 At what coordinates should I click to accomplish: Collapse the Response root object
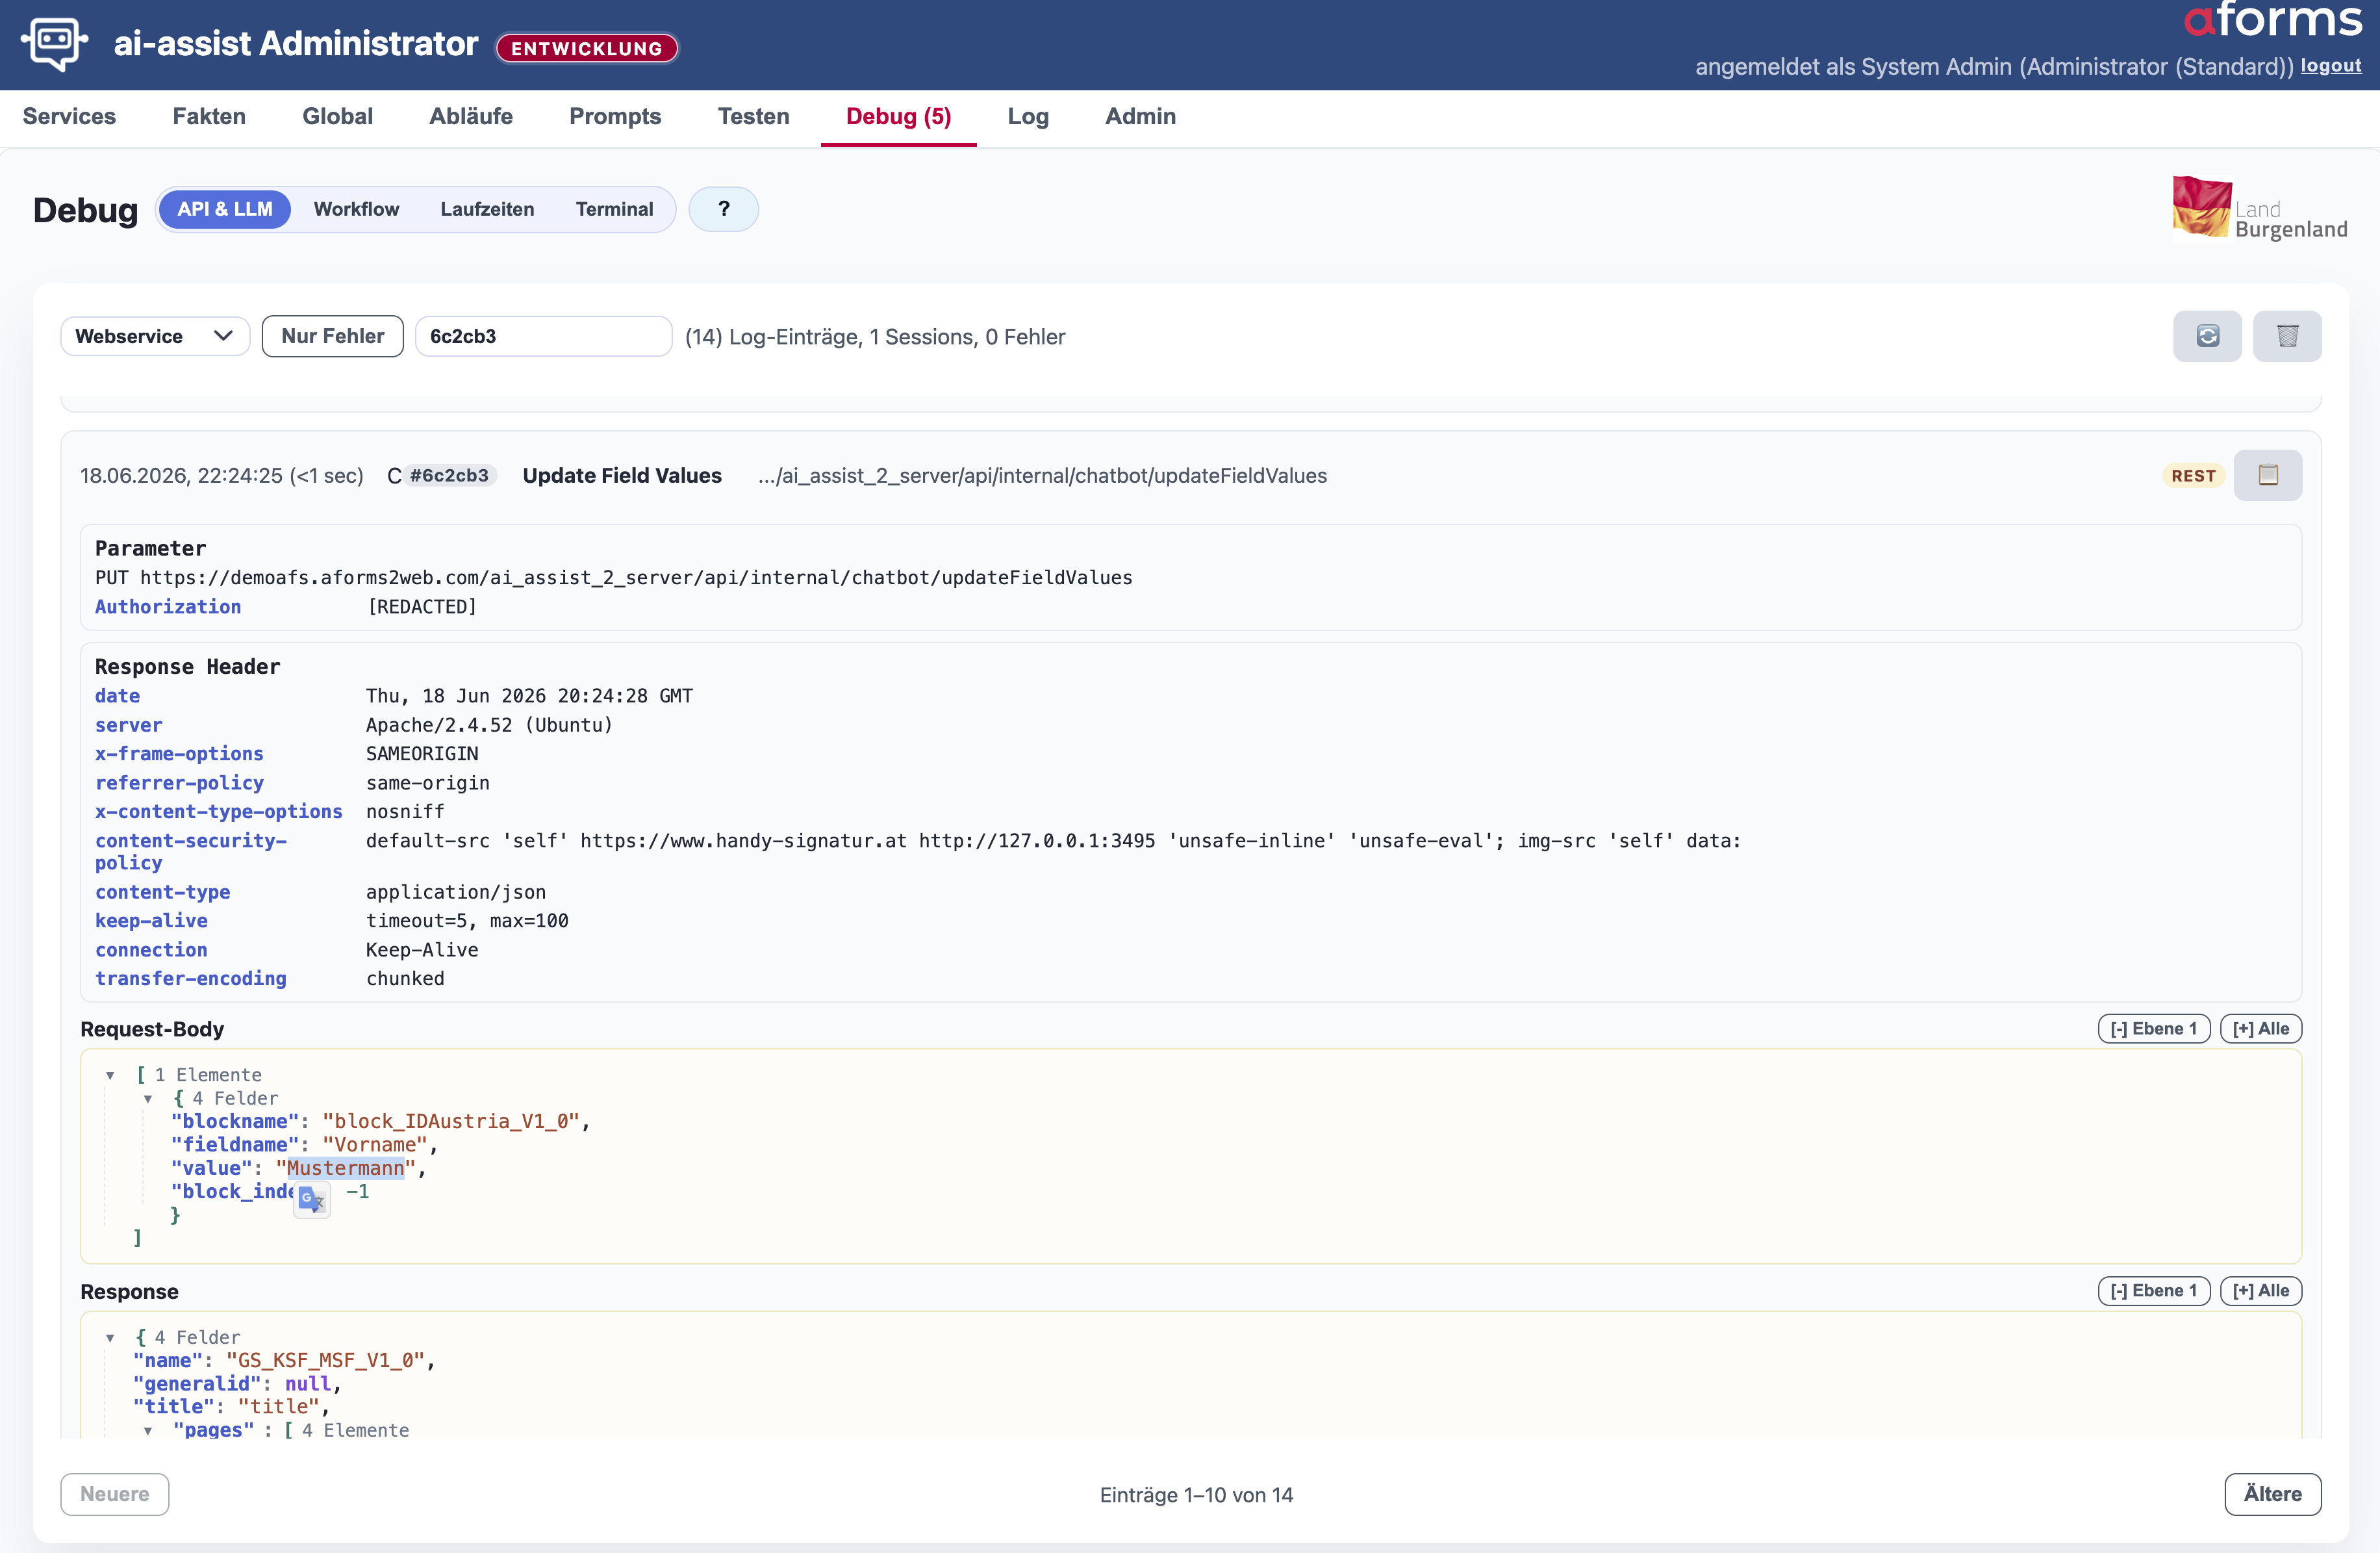[x=110, y=1338]
